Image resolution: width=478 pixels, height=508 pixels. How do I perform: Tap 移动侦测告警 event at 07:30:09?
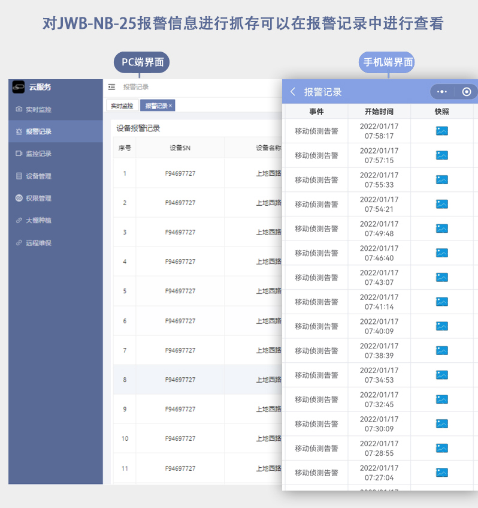pos(316,424)
